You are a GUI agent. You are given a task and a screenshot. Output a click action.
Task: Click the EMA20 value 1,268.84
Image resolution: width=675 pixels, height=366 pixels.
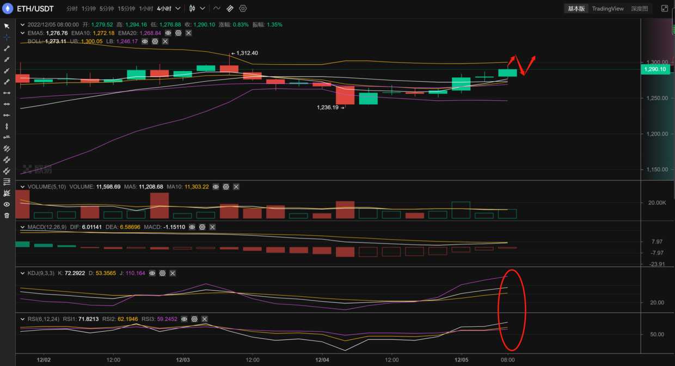150,33
